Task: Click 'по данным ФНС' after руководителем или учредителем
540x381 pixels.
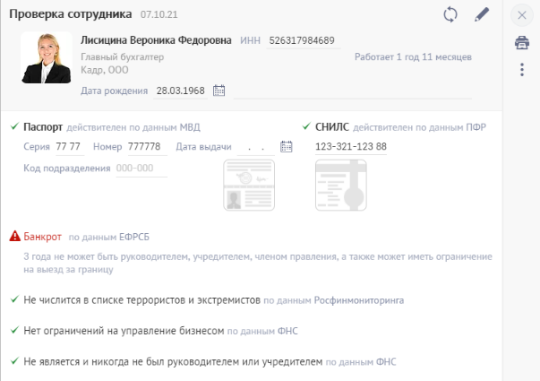Action: pyautogui.click(x=361, y=362)
